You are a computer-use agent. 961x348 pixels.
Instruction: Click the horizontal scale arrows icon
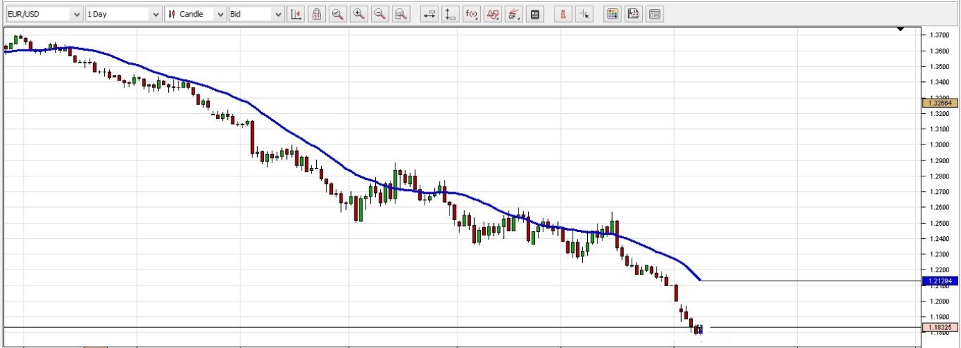pyautogui.click(x=429, y=14)
